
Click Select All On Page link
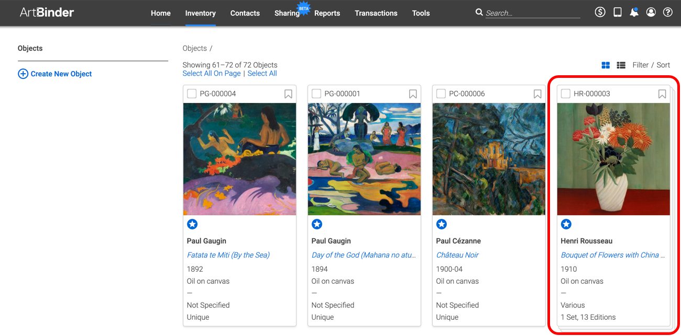[x=212, y=74]
